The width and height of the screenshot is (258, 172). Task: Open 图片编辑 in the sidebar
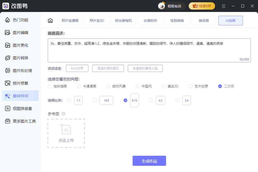coord(20,33)
